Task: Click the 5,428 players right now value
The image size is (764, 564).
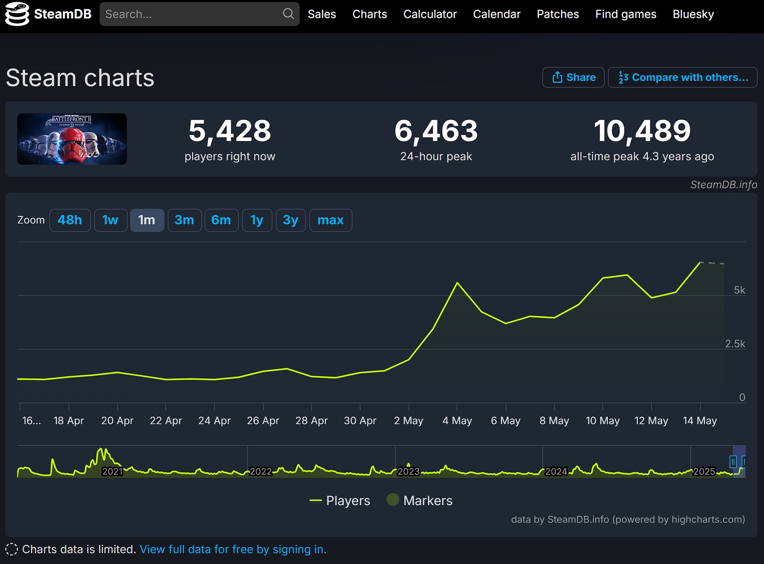Action: tap(230, 131)
